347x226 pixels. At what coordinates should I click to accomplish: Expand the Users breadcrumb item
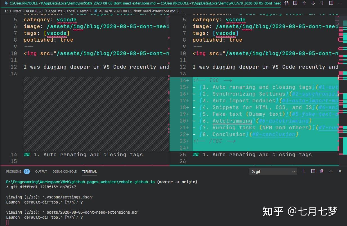(x=17, y=11)
